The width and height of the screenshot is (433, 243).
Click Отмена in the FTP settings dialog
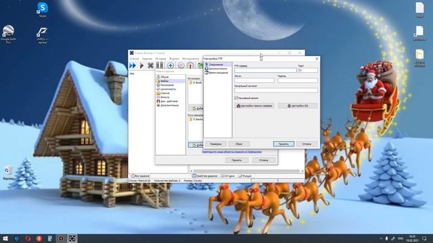click(x=306, y=144)
